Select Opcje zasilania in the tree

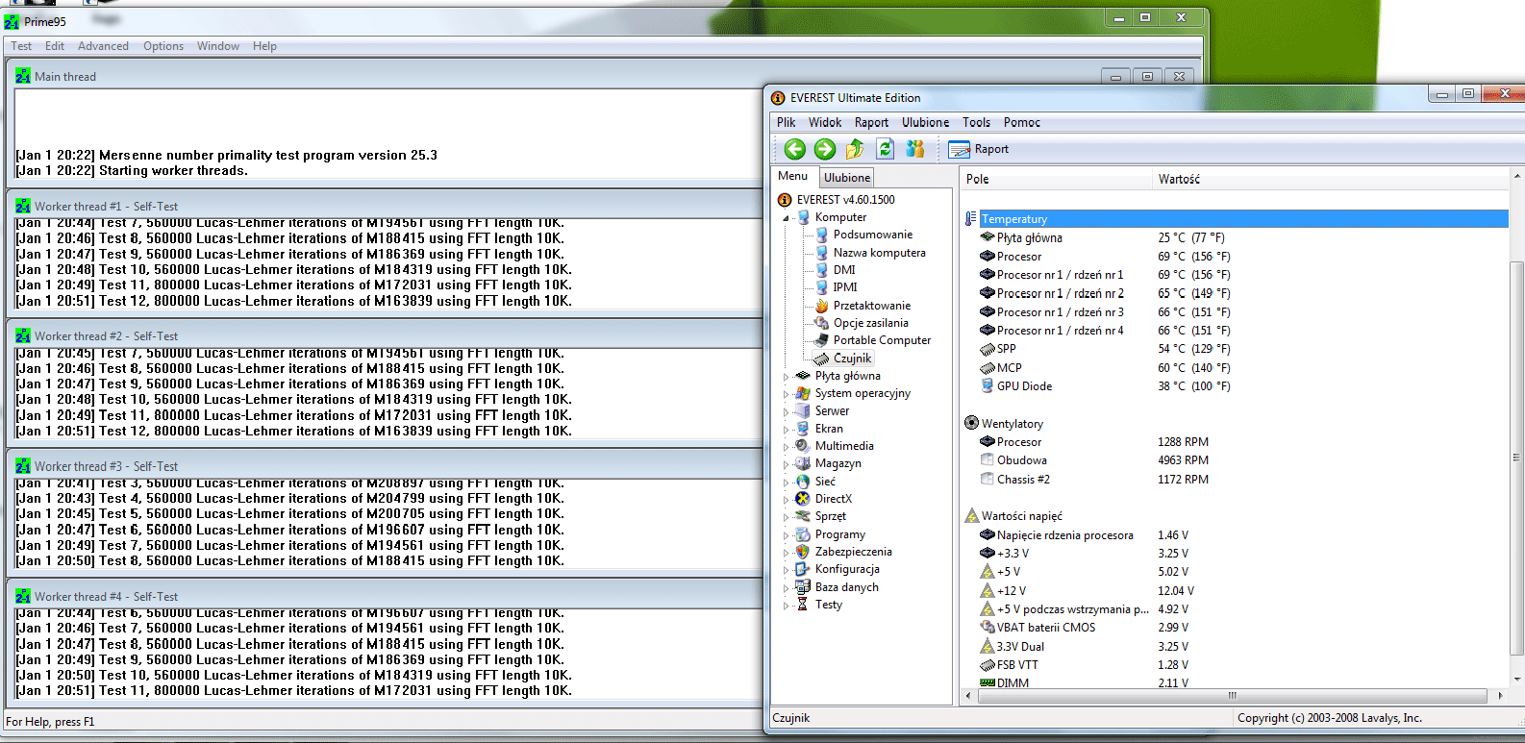[x=870, y=323]
